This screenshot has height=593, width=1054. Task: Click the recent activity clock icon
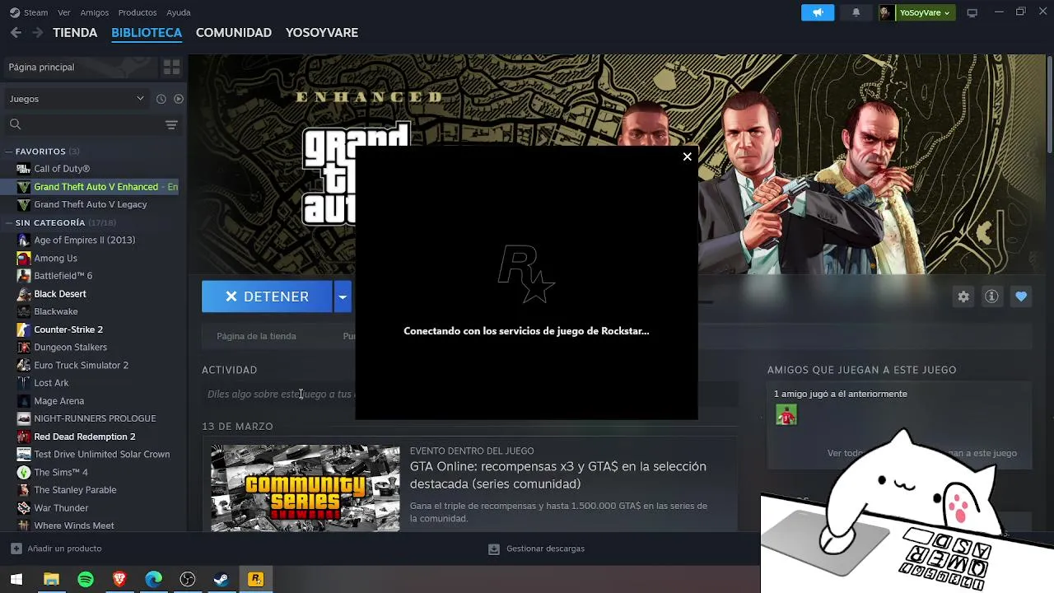pos(161,99)
